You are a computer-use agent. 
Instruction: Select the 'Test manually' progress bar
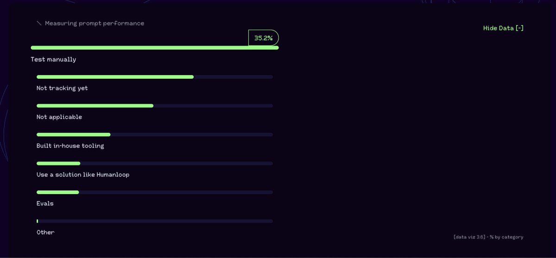click(154, 48)
